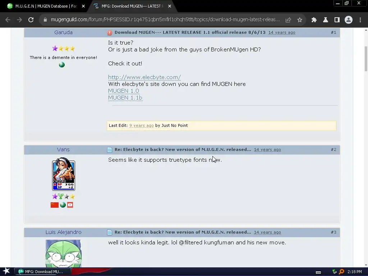Open the Chrome three-dot menu
Screen dimensions: 368x276
click(x=360, y=20)
